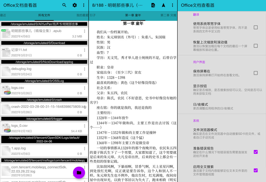Check the 恢复上次缩放和滚动值 option

[256, 46]
